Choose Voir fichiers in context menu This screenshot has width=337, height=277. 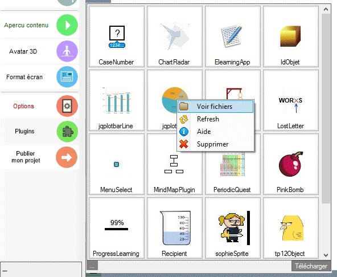pos(215,107)
